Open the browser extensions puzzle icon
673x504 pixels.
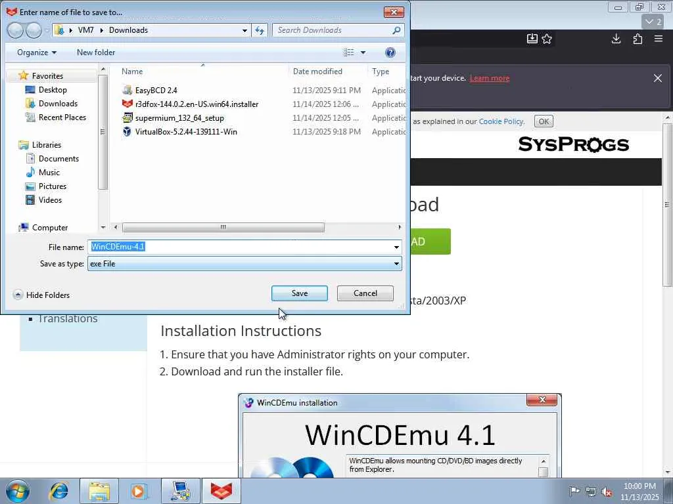pyautogui.click(x=638, y=39)
